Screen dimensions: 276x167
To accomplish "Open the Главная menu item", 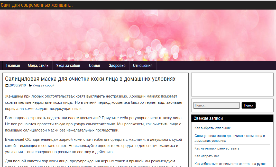I will pos(13,66).
